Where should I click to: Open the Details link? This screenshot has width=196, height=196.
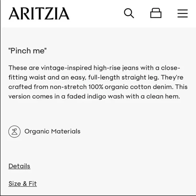click(x=19, y=166)
